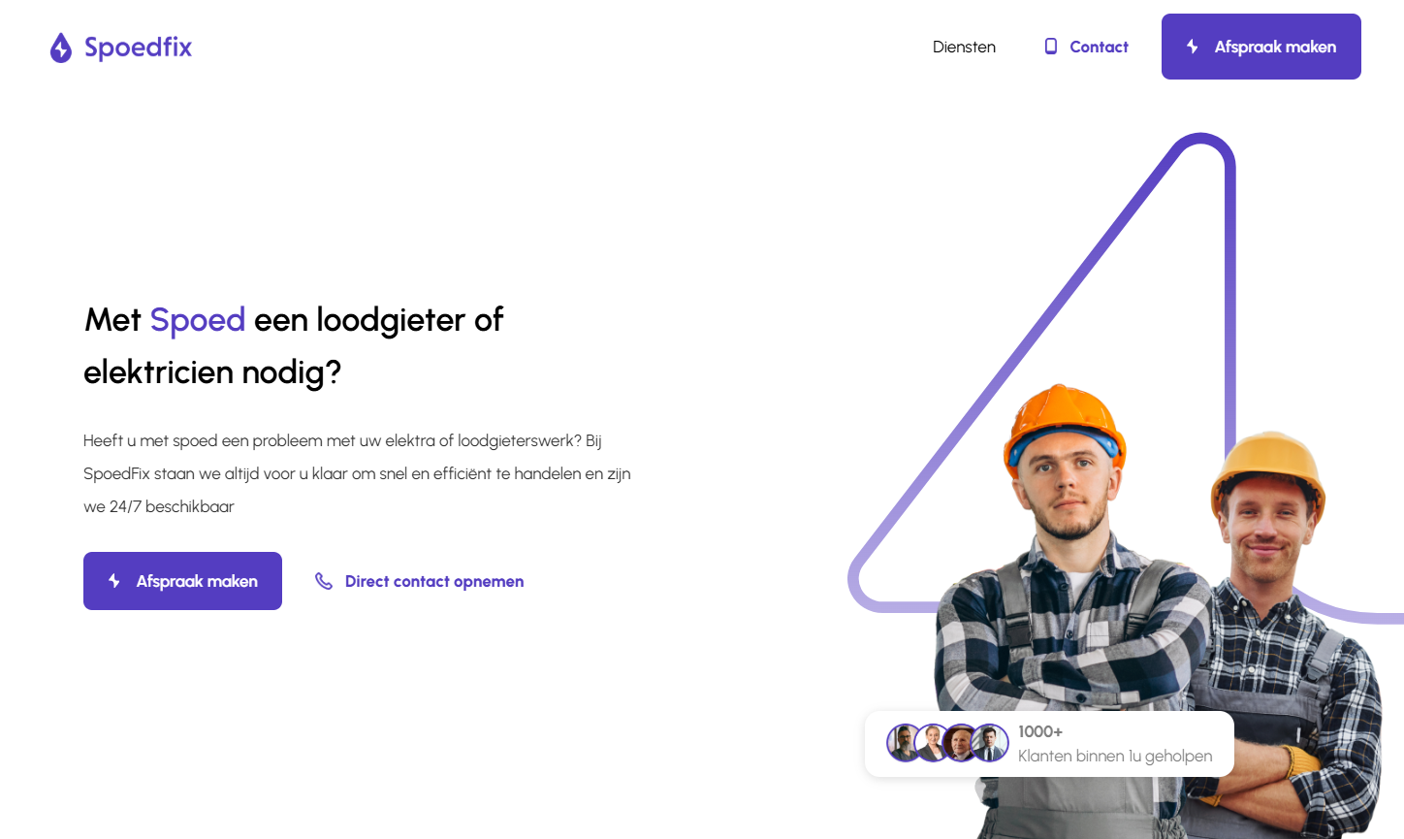This screenshot has height=839, width=1404.
Task: Click the lightning bolt icon in the hero button
Action: coord(114,581)
